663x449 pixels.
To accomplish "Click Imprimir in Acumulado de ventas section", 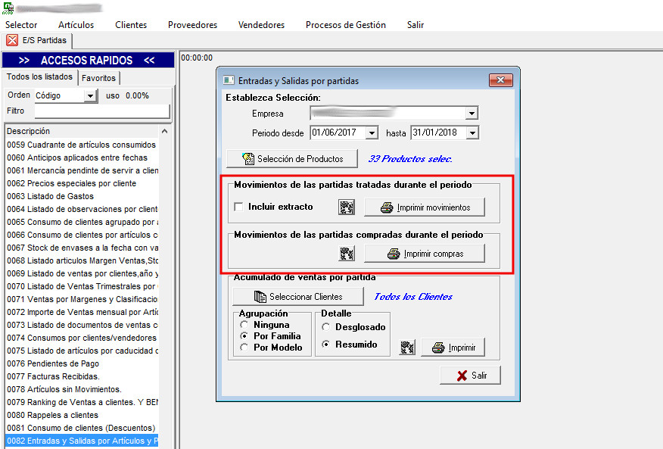I will click(453, 348).
